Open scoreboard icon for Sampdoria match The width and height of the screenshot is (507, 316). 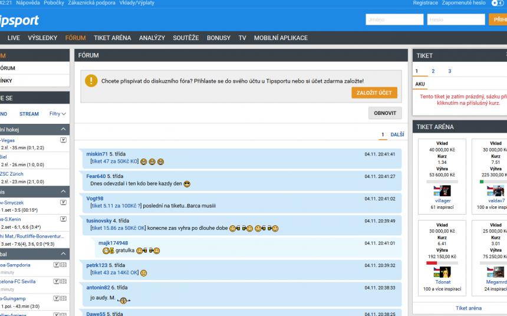click(64, 265)
